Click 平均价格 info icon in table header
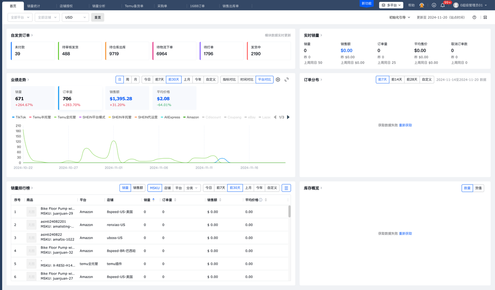 (260, 200)
